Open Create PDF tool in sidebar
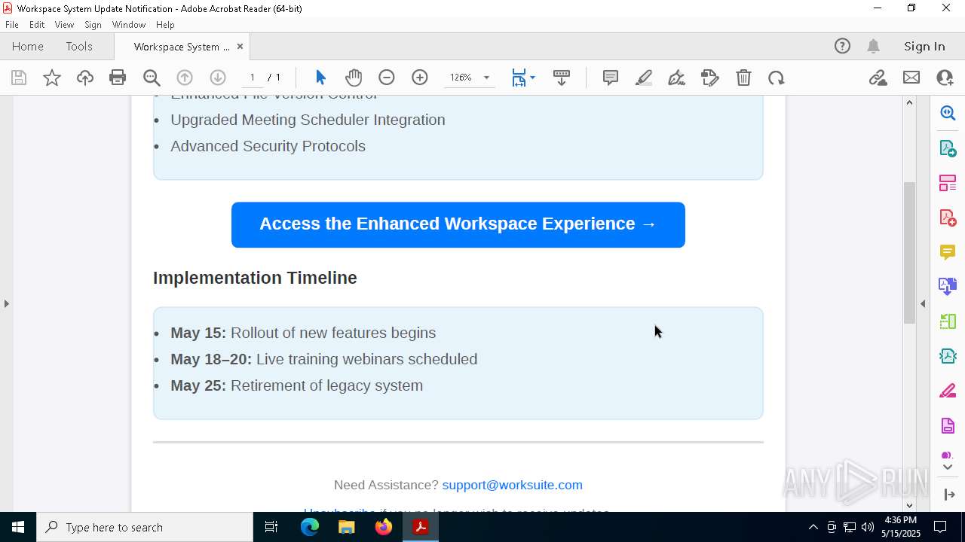This screenshot has height=542, width=965. click(x=948, y=218)
